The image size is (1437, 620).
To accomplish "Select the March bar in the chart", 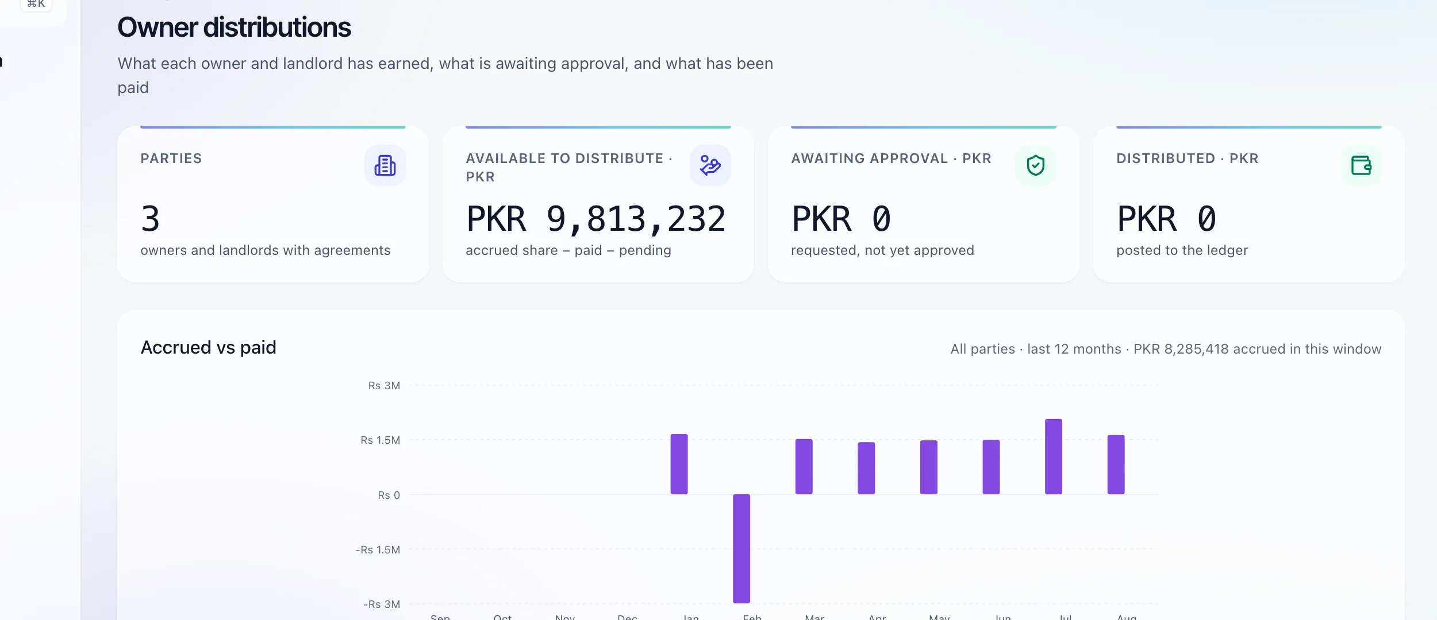I will (804, 466).
